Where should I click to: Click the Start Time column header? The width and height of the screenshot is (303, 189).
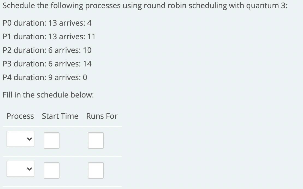click(x=60, y=116)
